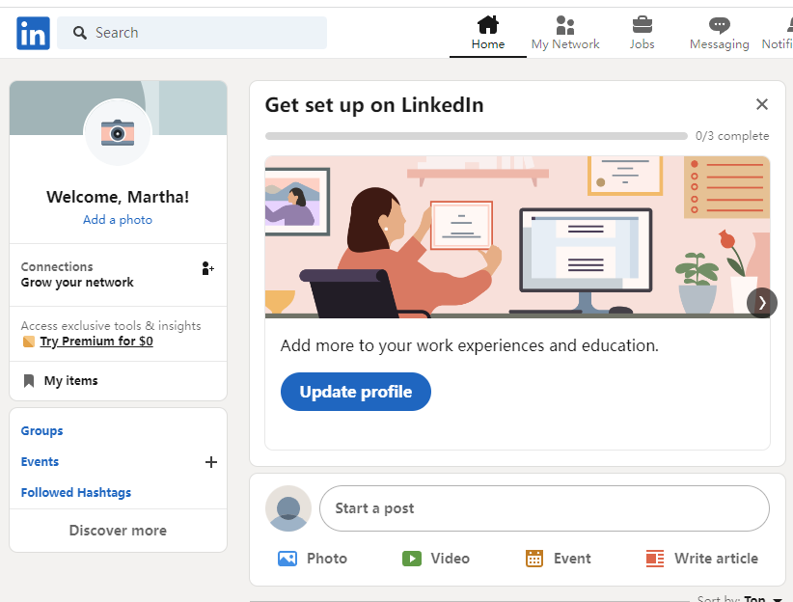This screenshot has width=793, height=602.
Task: Click the setup progress bar
Action: tap(476, 136)
